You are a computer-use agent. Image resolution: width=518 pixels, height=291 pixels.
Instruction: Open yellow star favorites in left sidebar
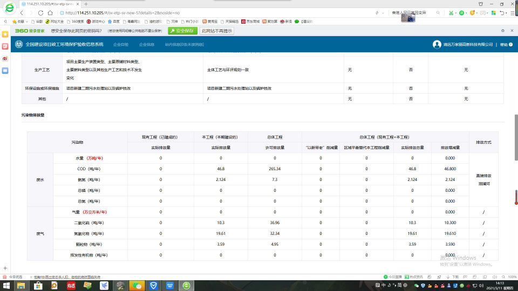5,34
